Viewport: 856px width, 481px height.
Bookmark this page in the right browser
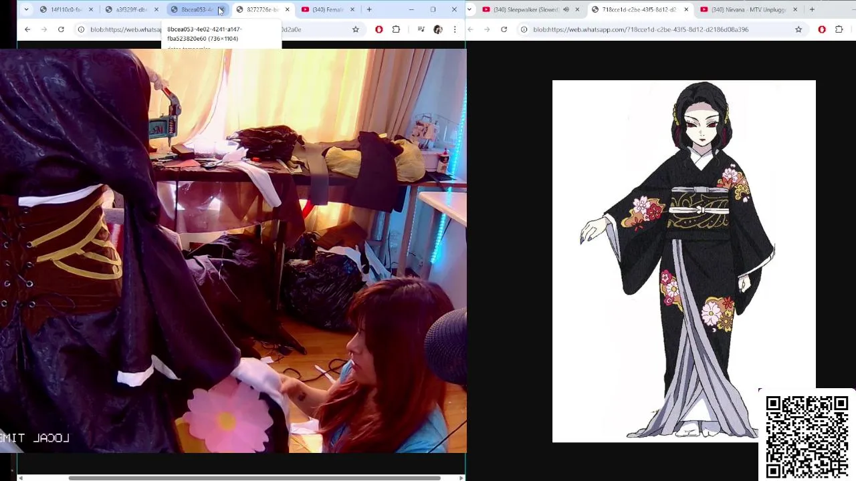click(798, 29)
